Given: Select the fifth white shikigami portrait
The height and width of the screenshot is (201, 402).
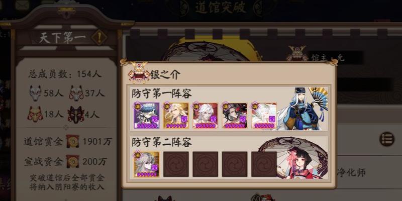Looking at the screenshot, I should click(264, 116).
